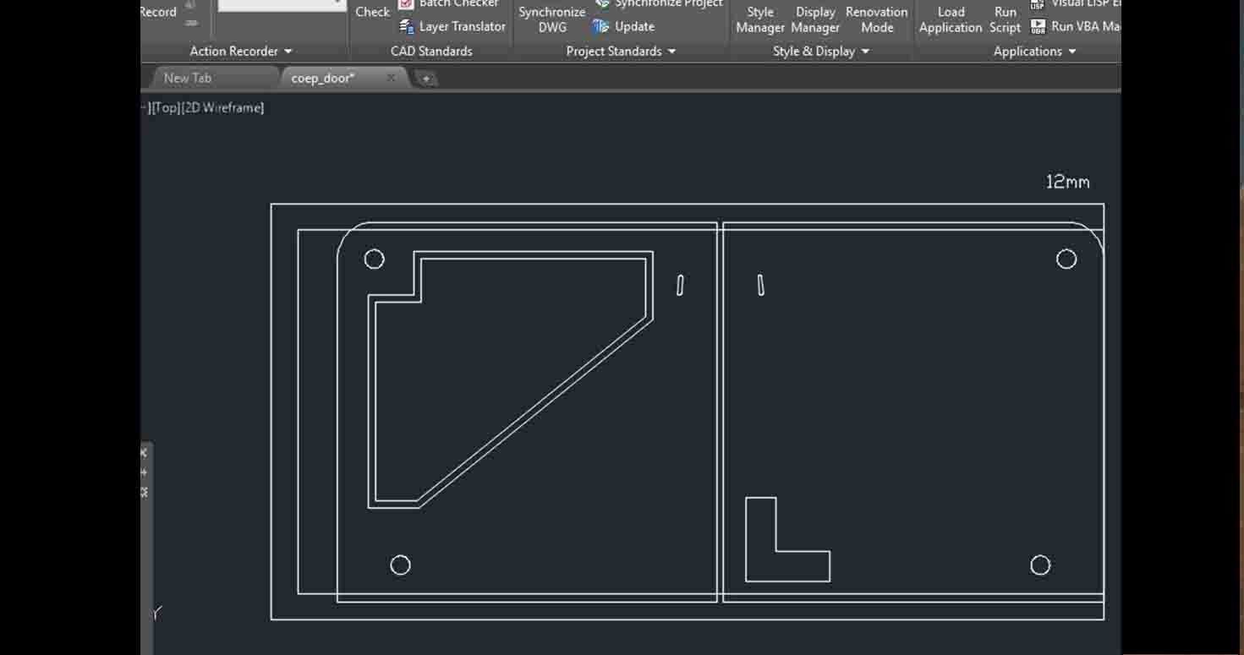Viewport: 1244px width, 655px height.
Task: Click the Layer Translator icon
Action: 407,27
